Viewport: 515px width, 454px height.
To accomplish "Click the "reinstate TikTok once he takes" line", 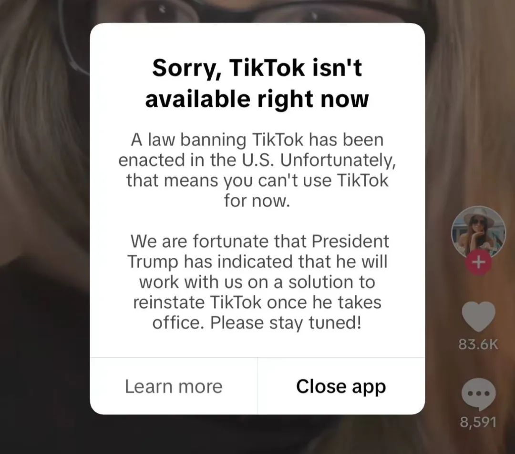I will coord(257,303).
